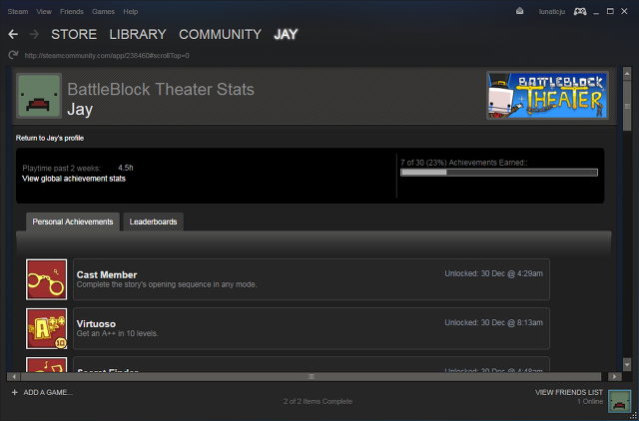The width and height of the screenshot is (639, 421).
Task: Click the lunaticju account name
Action: [552, 11]
